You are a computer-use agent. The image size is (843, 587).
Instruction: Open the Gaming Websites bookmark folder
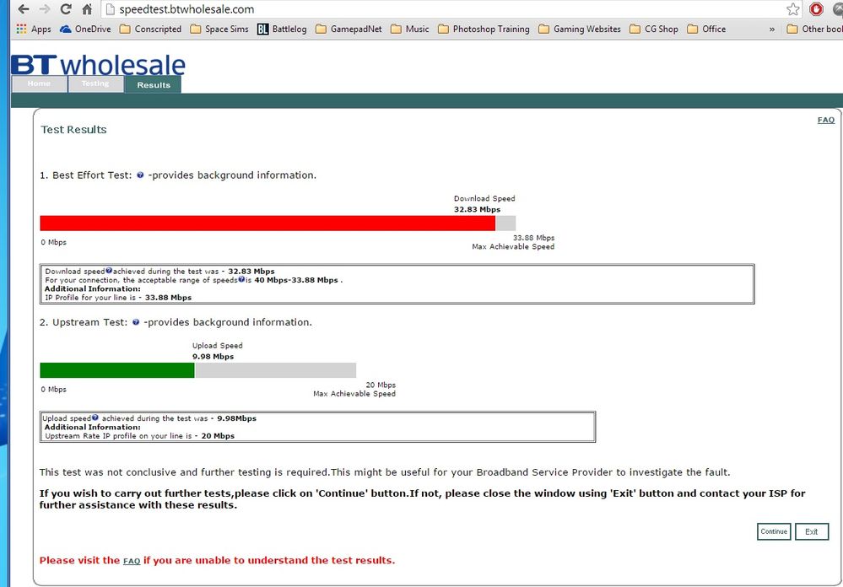coord(580,29)
